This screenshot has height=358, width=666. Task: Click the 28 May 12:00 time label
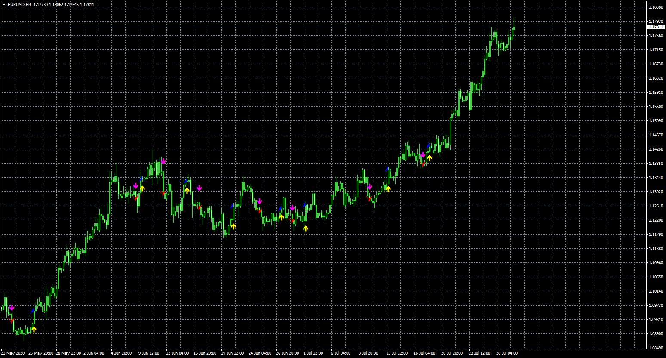tap(68, 353)
